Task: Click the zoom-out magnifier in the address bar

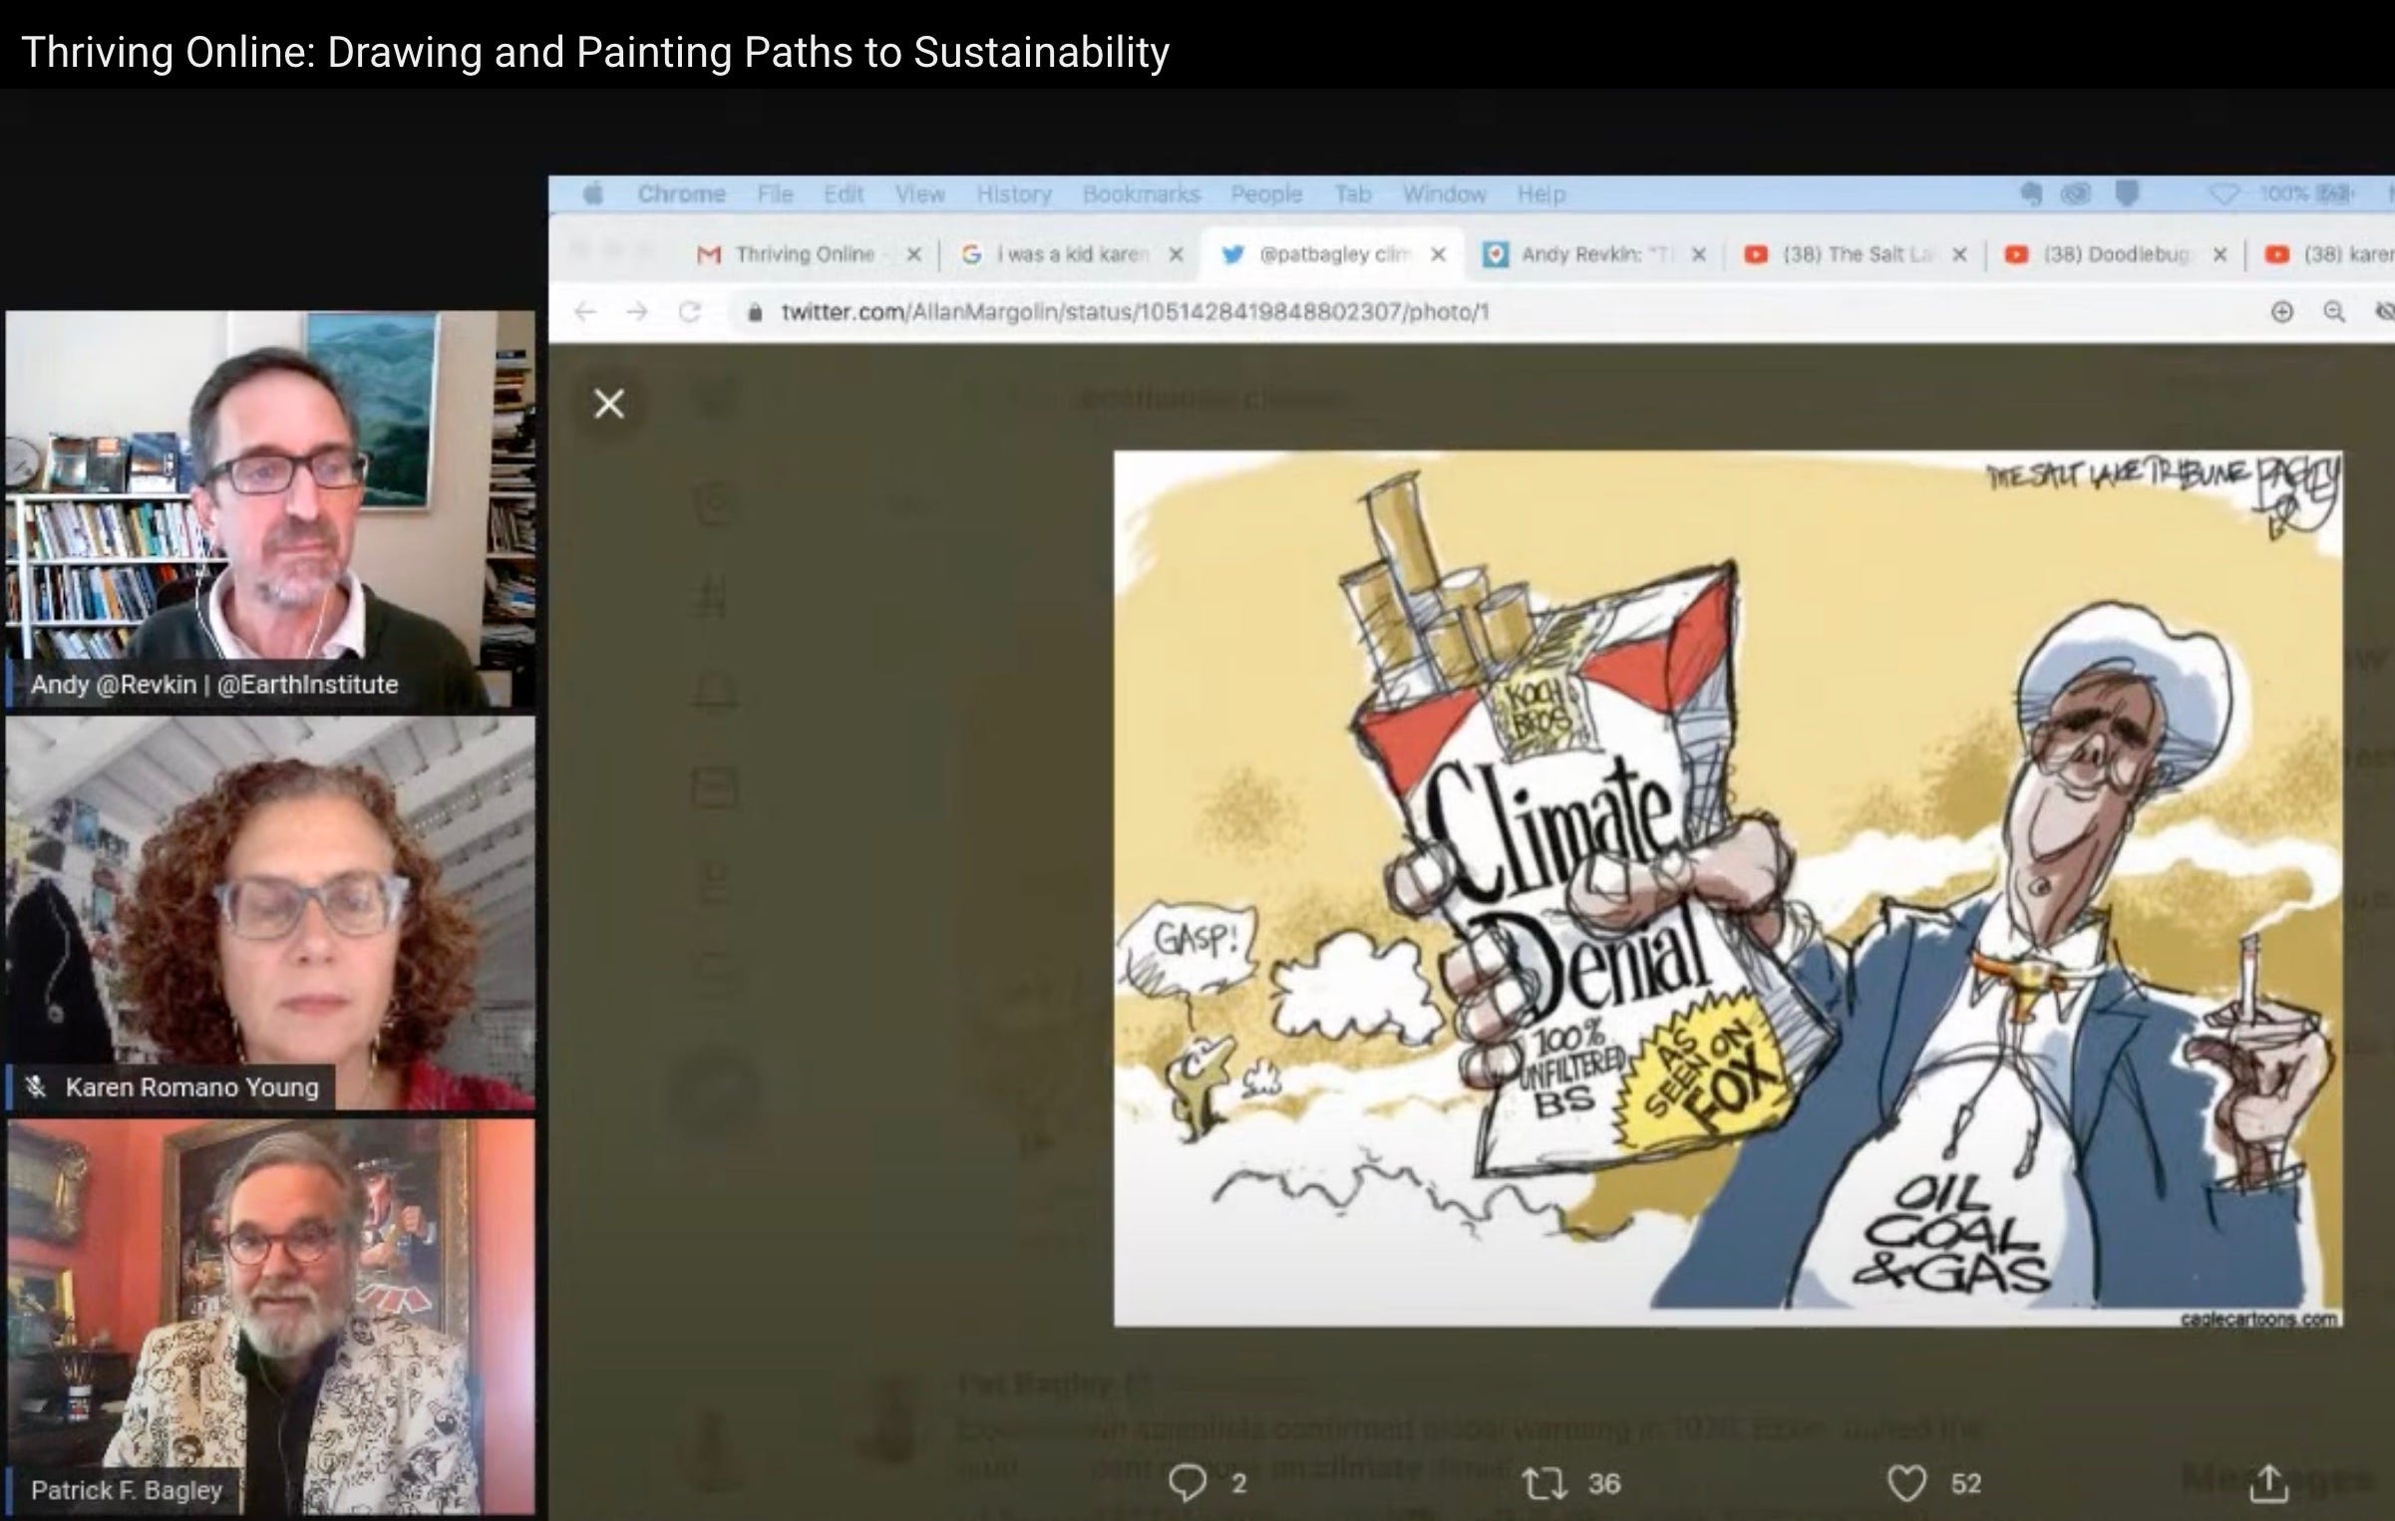Action: point(2334,312)
